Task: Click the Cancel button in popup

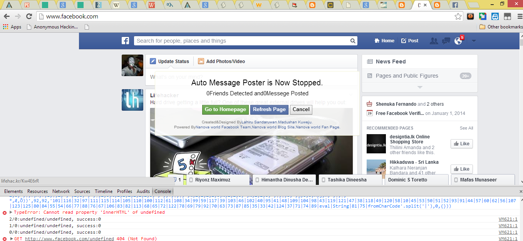Action: 301,110
